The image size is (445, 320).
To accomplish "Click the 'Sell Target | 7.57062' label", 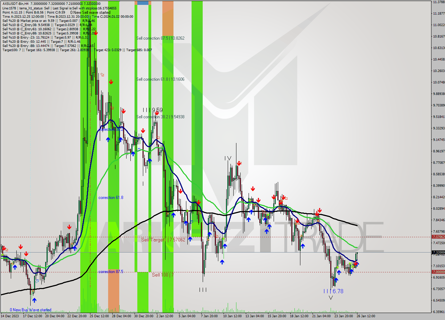I will [163, 240].
